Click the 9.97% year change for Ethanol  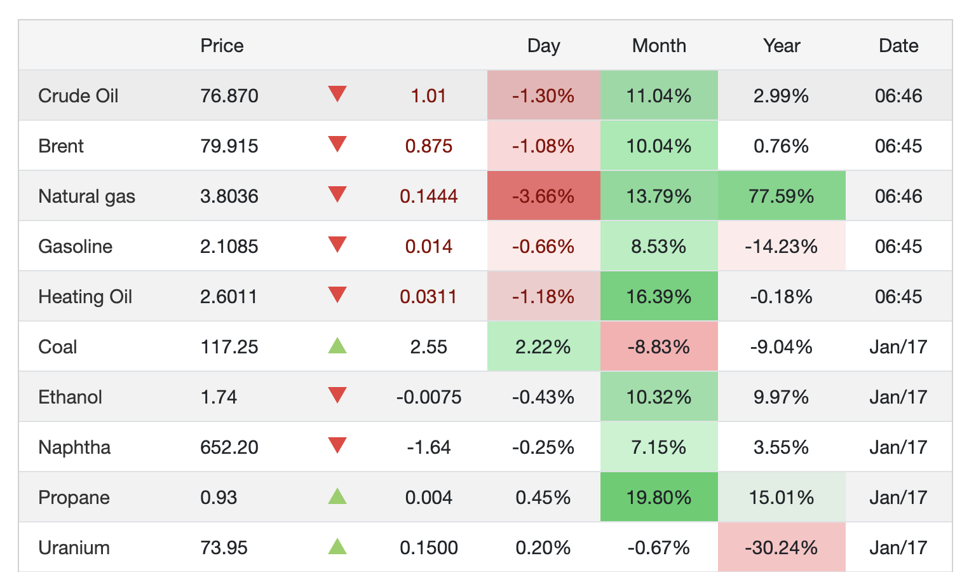pyautogui.click(x=782, y=397)
